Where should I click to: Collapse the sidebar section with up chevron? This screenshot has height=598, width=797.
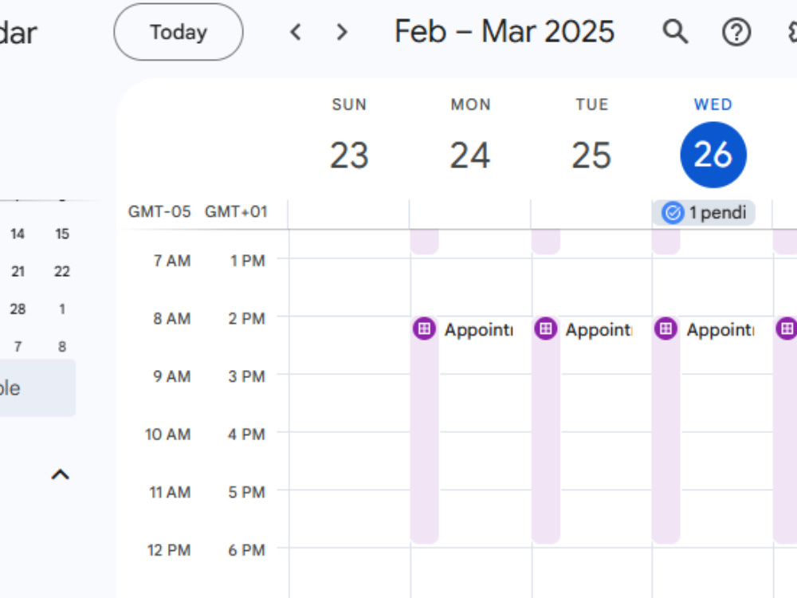tap(61, 474)
